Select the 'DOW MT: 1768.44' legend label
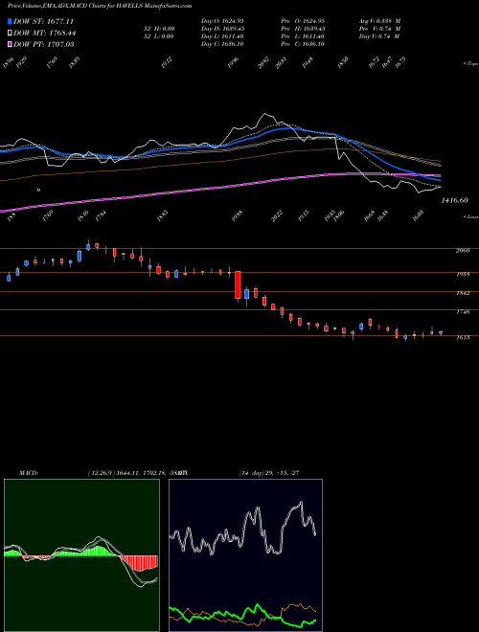The height and width of the screenshot is (632, 479). pos(45,34)
